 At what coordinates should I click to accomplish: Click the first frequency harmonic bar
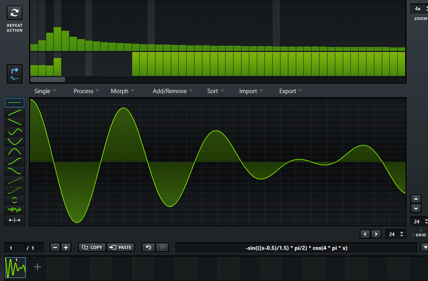tap(34, 47)
